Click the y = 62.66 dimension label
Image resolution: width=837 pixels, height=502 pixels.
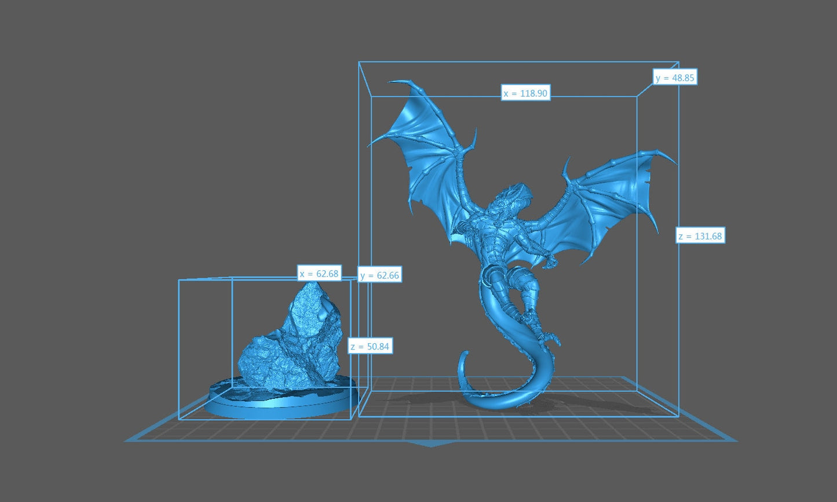click(379, 275)
